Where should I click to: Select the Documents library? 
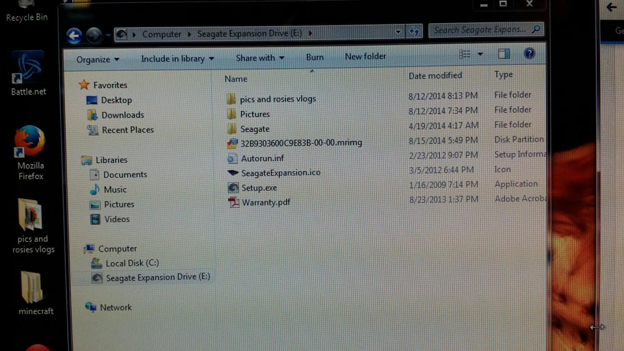pyautogui.click(x=125, y=175)
